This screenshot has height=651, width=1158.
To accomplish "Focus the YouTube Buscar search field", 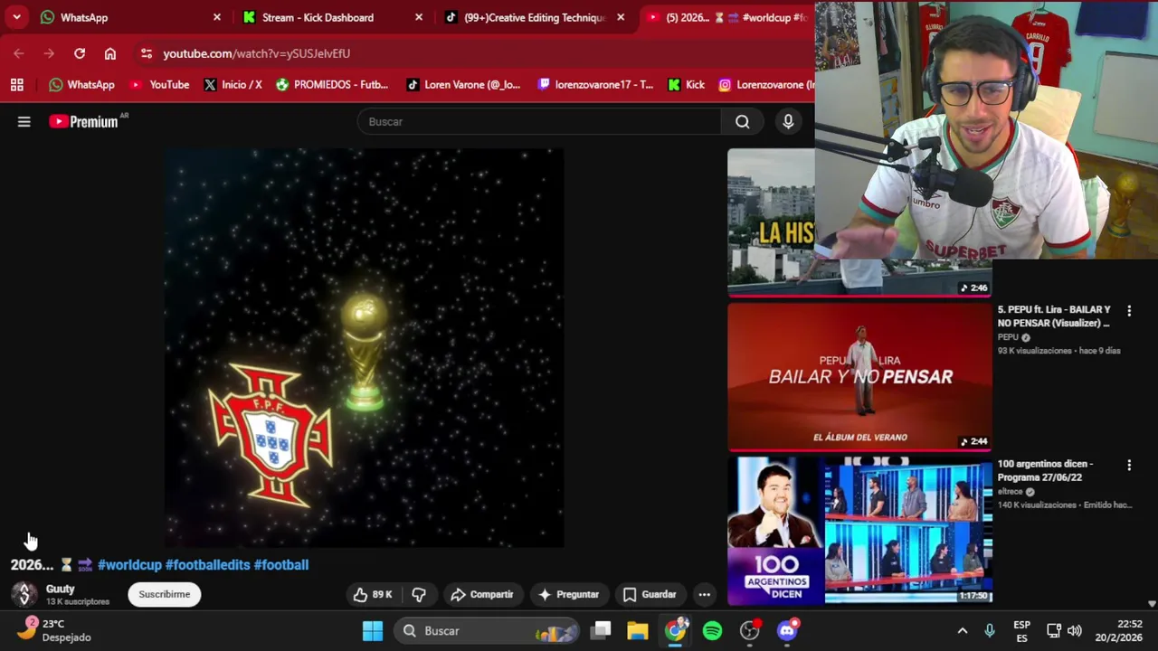I will pyautogui.click(x=539, y=121).
